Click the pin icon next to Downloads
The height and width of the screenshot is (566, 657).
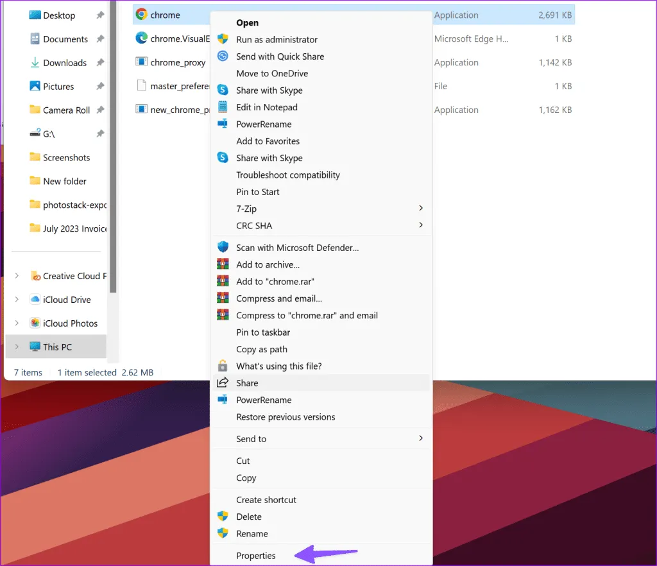click(100, 63)
